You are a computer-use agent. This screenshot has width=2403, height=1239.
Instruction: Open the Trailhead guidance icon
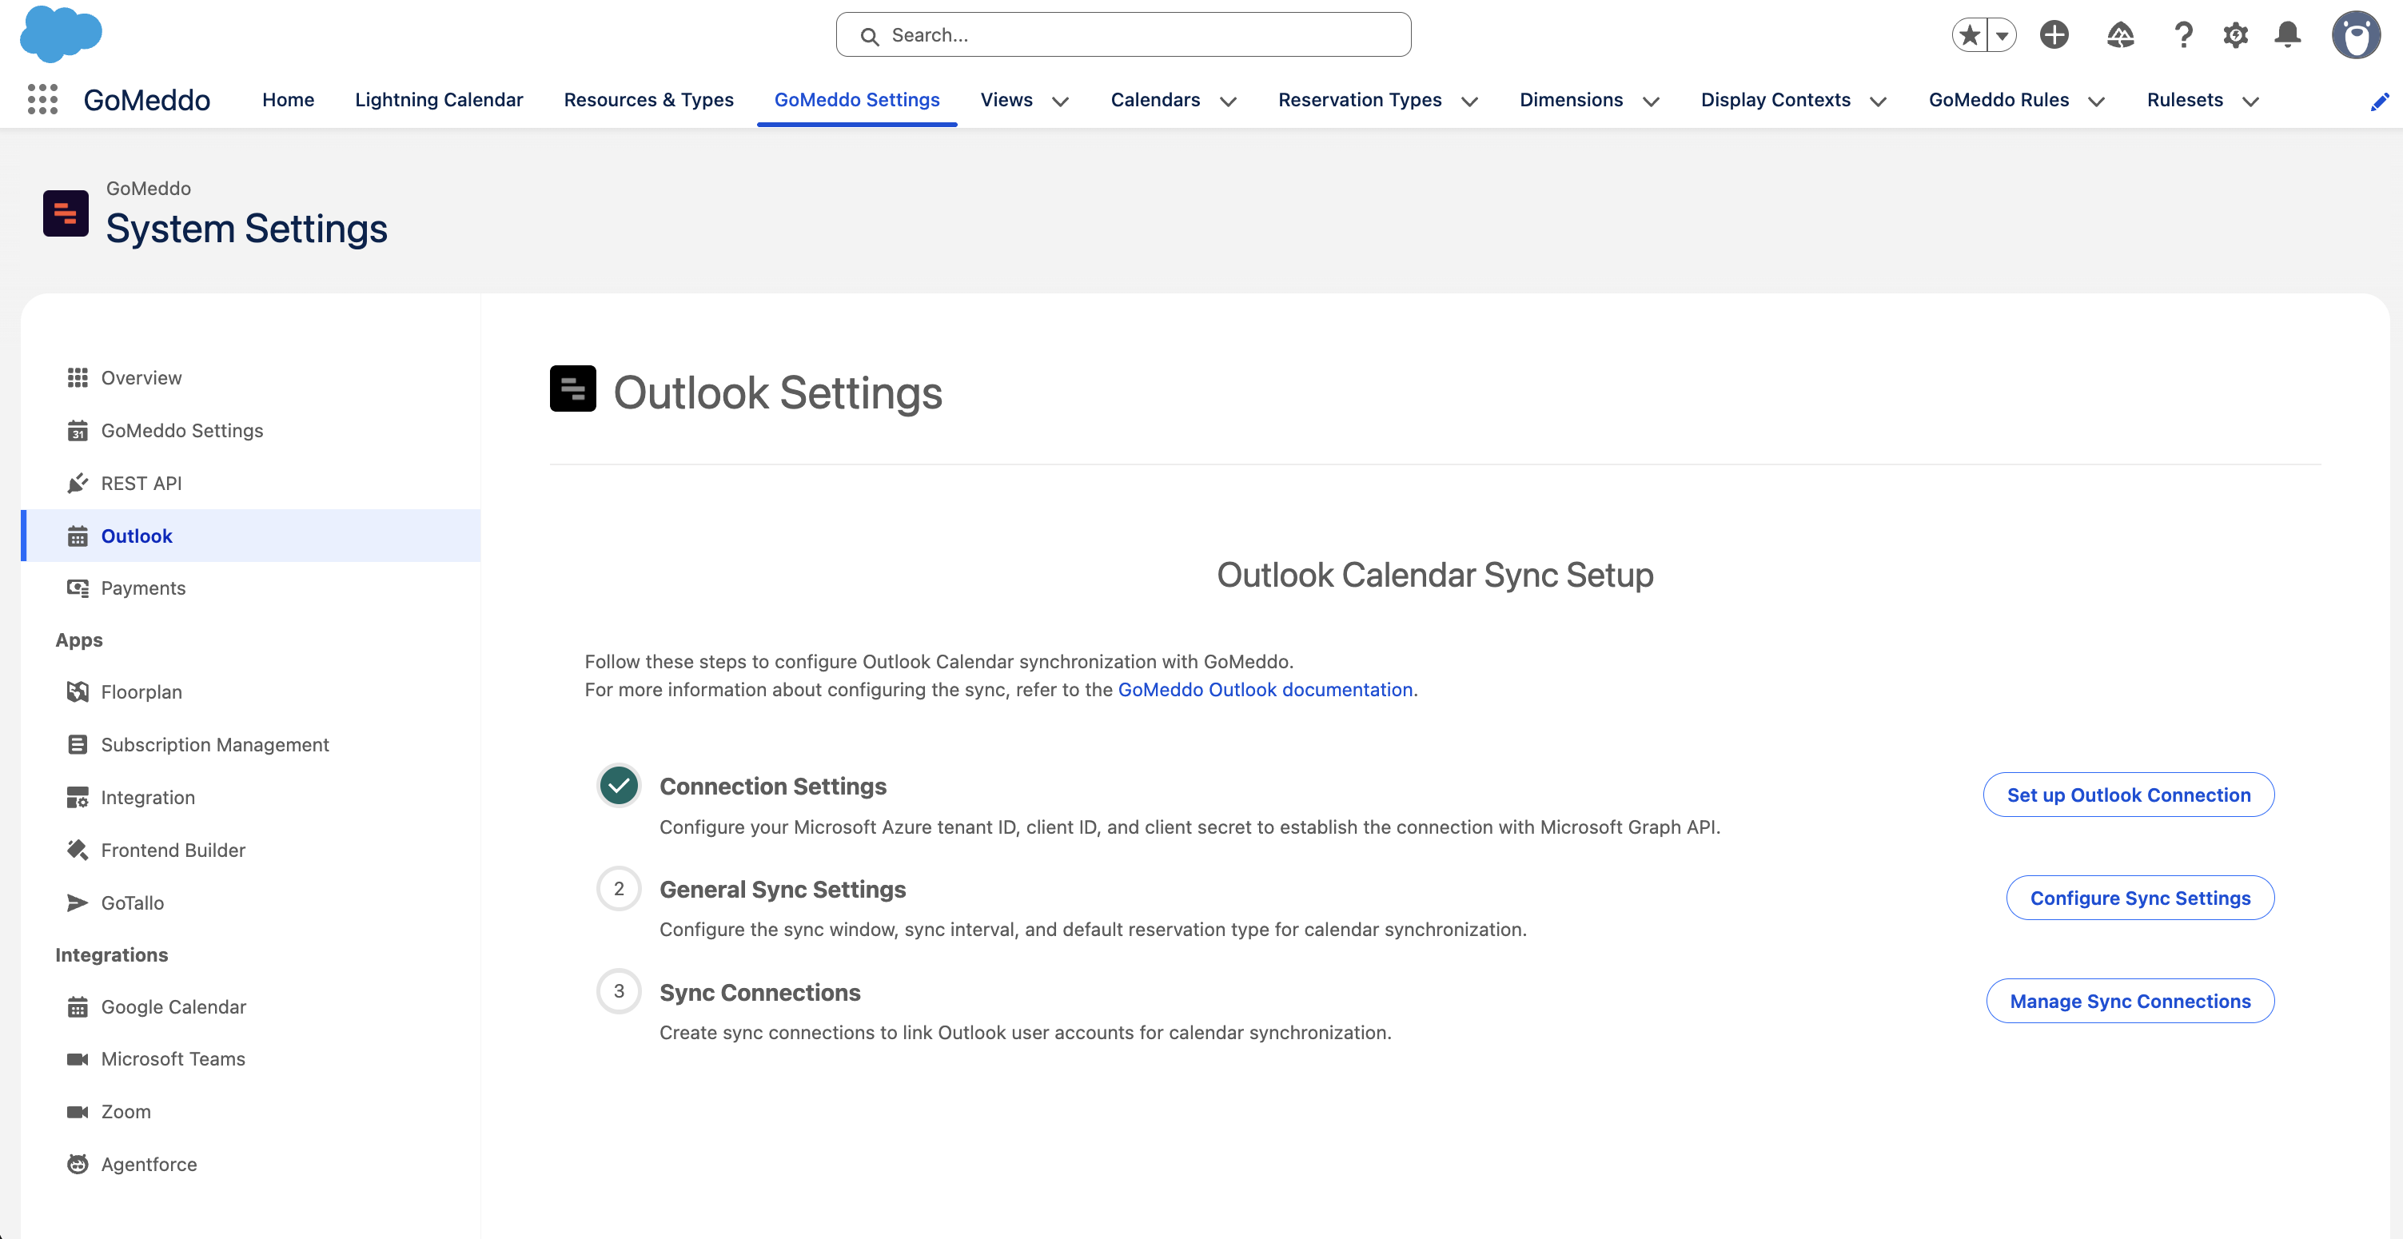(2120, 34)
